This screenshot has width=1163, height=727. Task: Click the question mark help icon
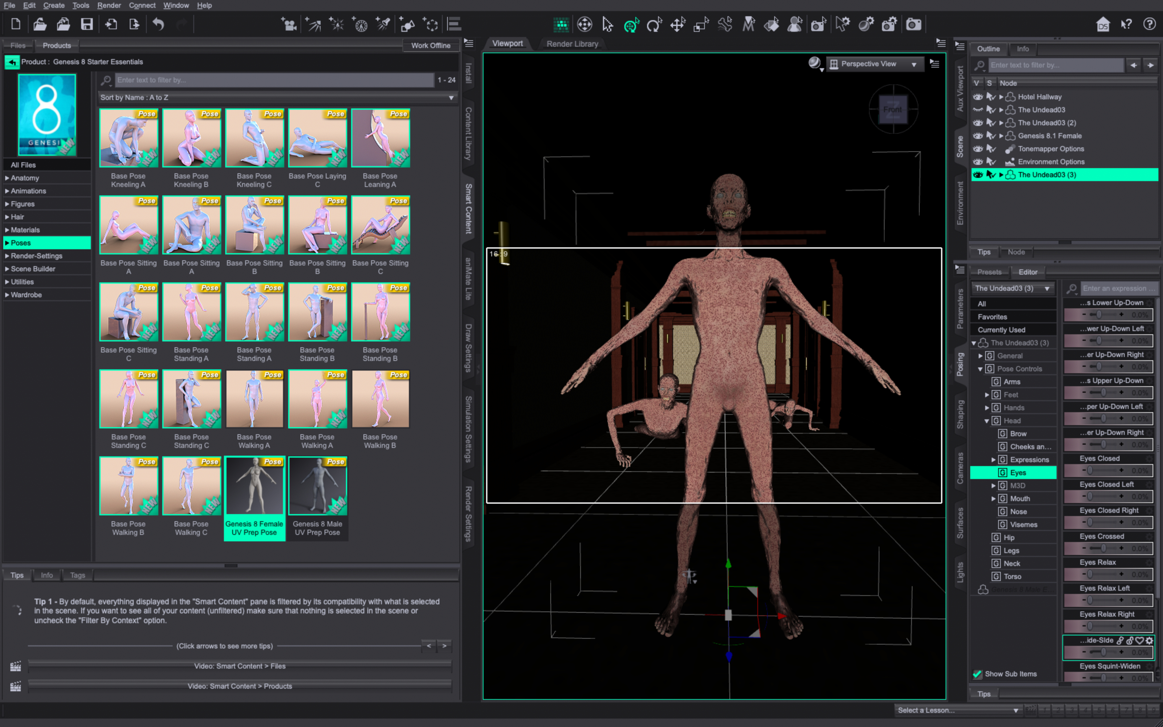(x=1149, y=24)
